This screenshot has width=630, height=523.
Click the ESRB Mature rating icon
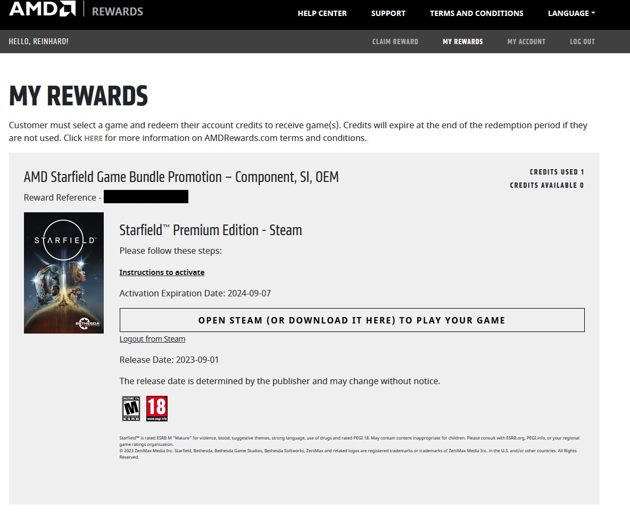click(131, 409)
